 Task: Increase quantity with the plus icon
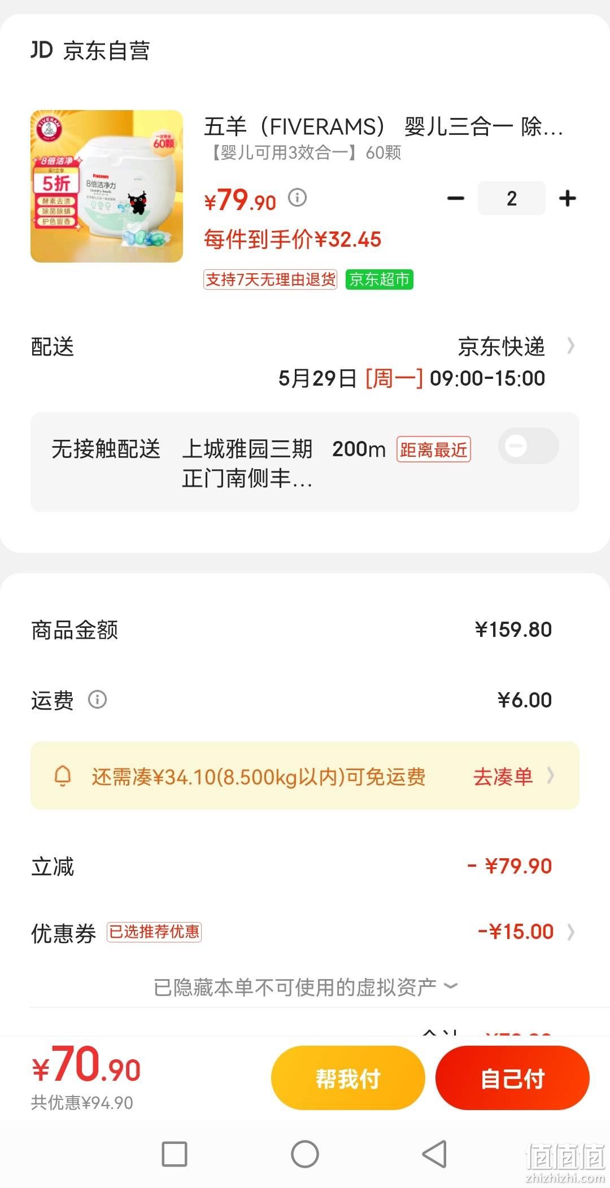pyautogui.click(x=567, y=198)
